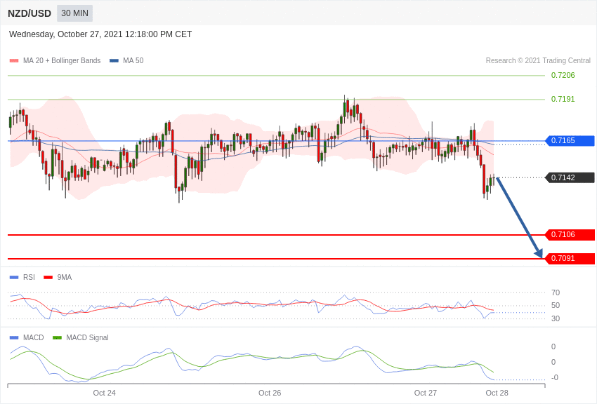Click the green MACD Signal legend swatch
Viewport: 597px width, 404px height.
pos(57,337)
